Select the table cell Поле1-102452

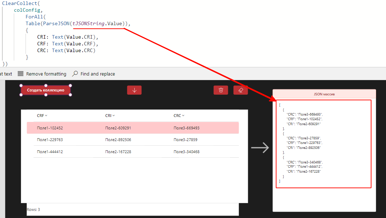[50, 128]
